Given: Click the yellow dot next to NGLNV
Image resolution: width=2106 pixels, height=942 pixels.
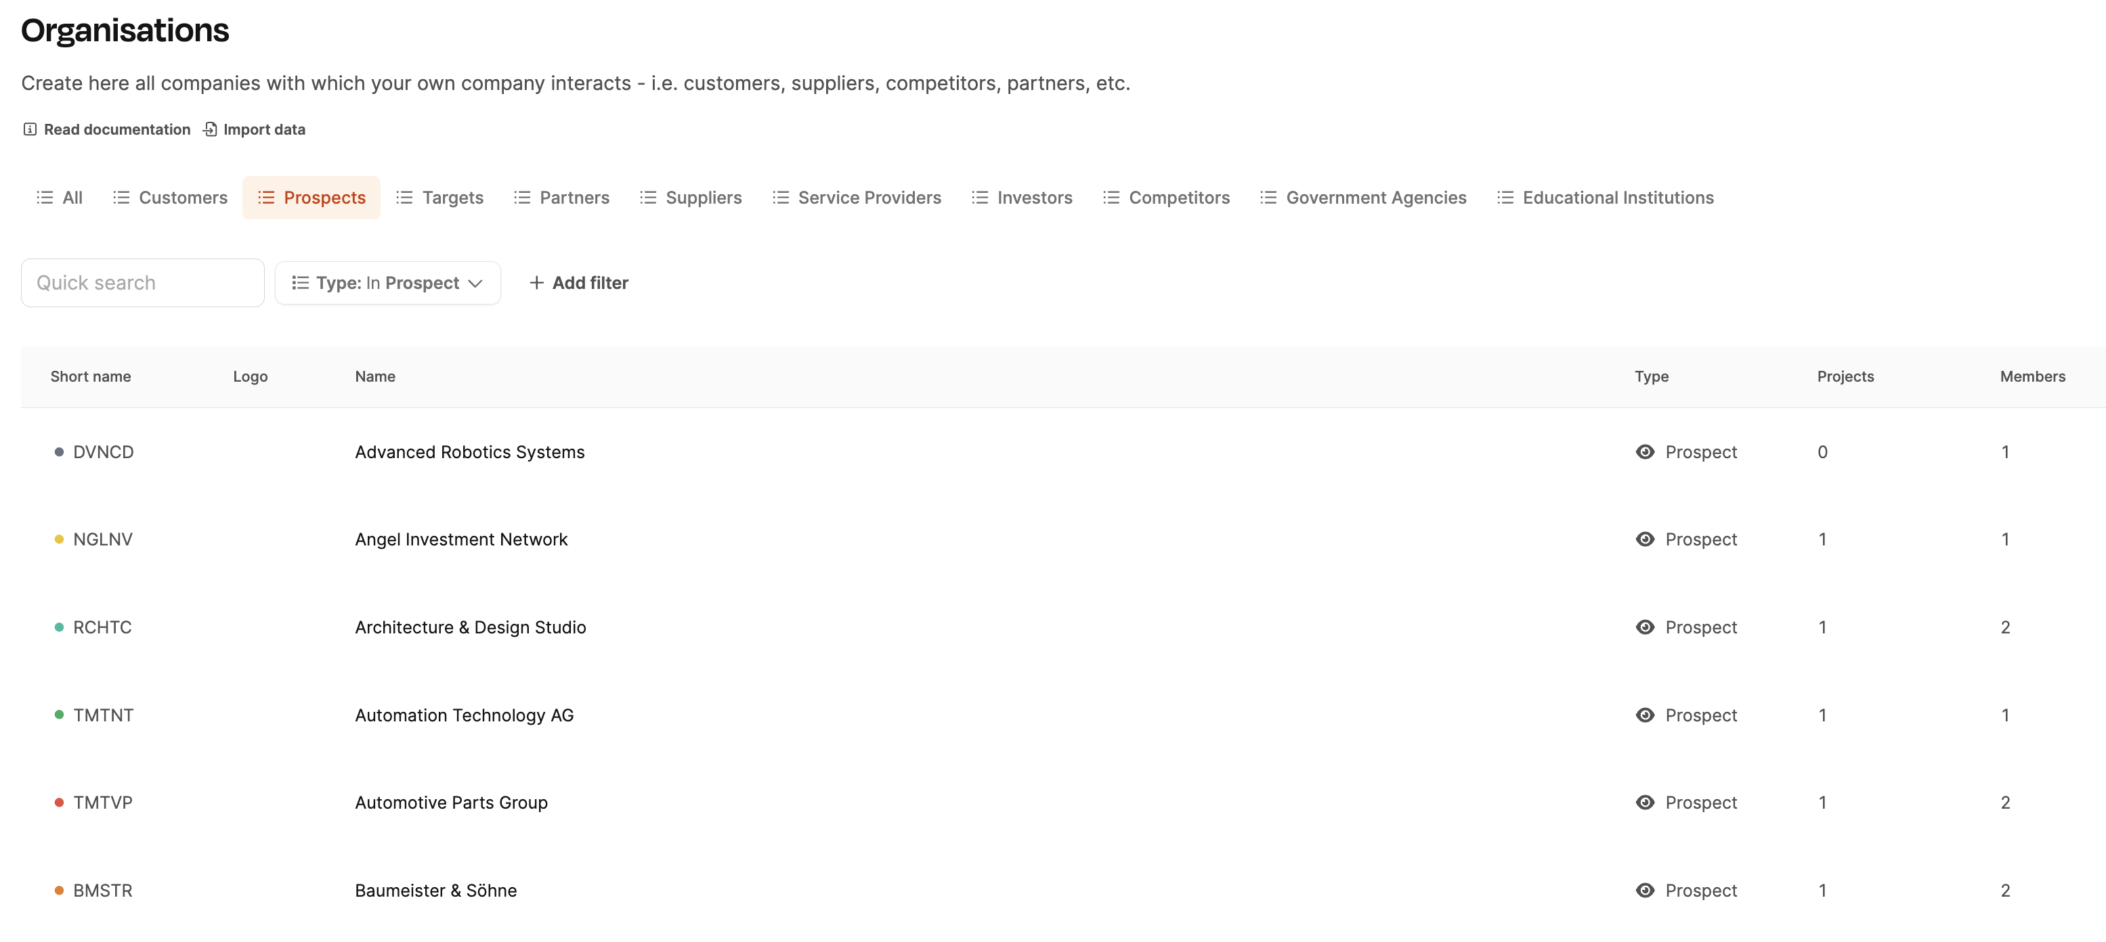Looking at the screenshot, I should (59, 539).
